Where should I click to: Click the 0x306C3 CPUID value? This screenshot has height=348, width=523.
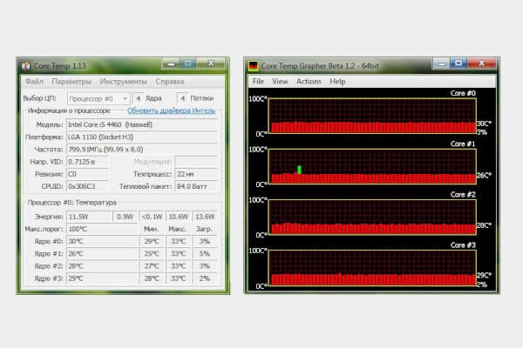click(88, 186)
